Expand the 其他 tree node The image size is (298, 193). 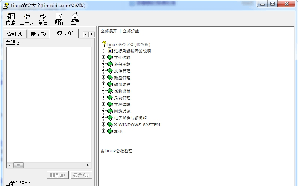click(x=103, y=131)
